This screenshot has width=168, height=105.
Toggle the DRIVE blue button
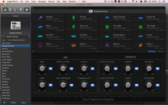click(x=137, y=85)
